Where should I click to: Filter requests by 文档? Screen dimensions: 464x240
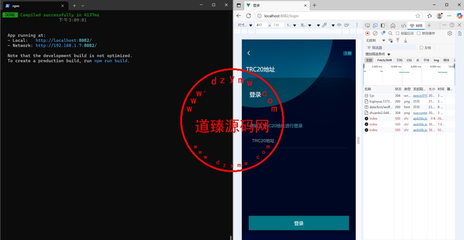399,60
